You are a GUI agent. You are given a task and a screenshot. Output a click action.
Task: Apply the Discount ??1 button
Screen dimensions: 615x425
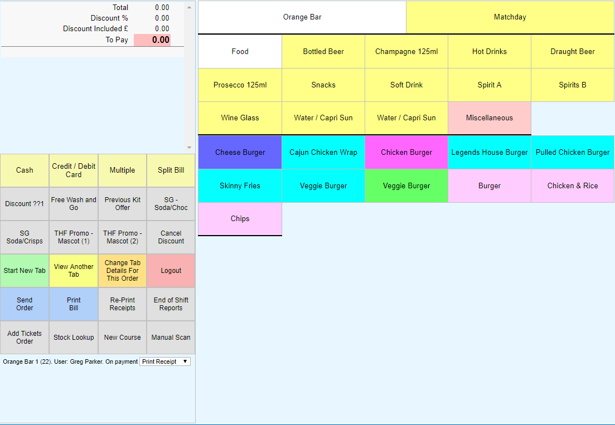pos(25,204)
